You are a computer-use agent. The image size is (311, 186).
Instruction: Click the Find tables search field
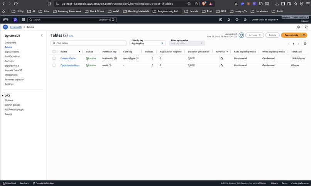point(88,43)
